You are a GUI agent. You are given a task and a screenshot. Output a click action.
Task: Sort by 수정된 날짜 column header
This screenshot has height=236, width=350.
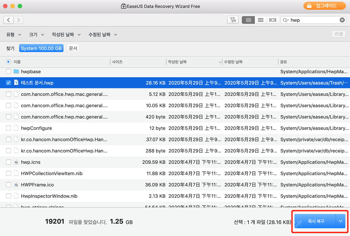pyautogui.click(x=233, y=62)
